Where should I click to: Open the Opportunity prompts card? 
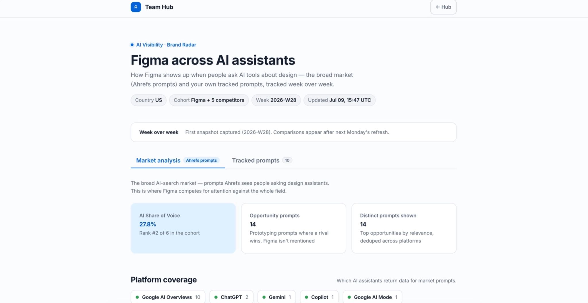293,228
